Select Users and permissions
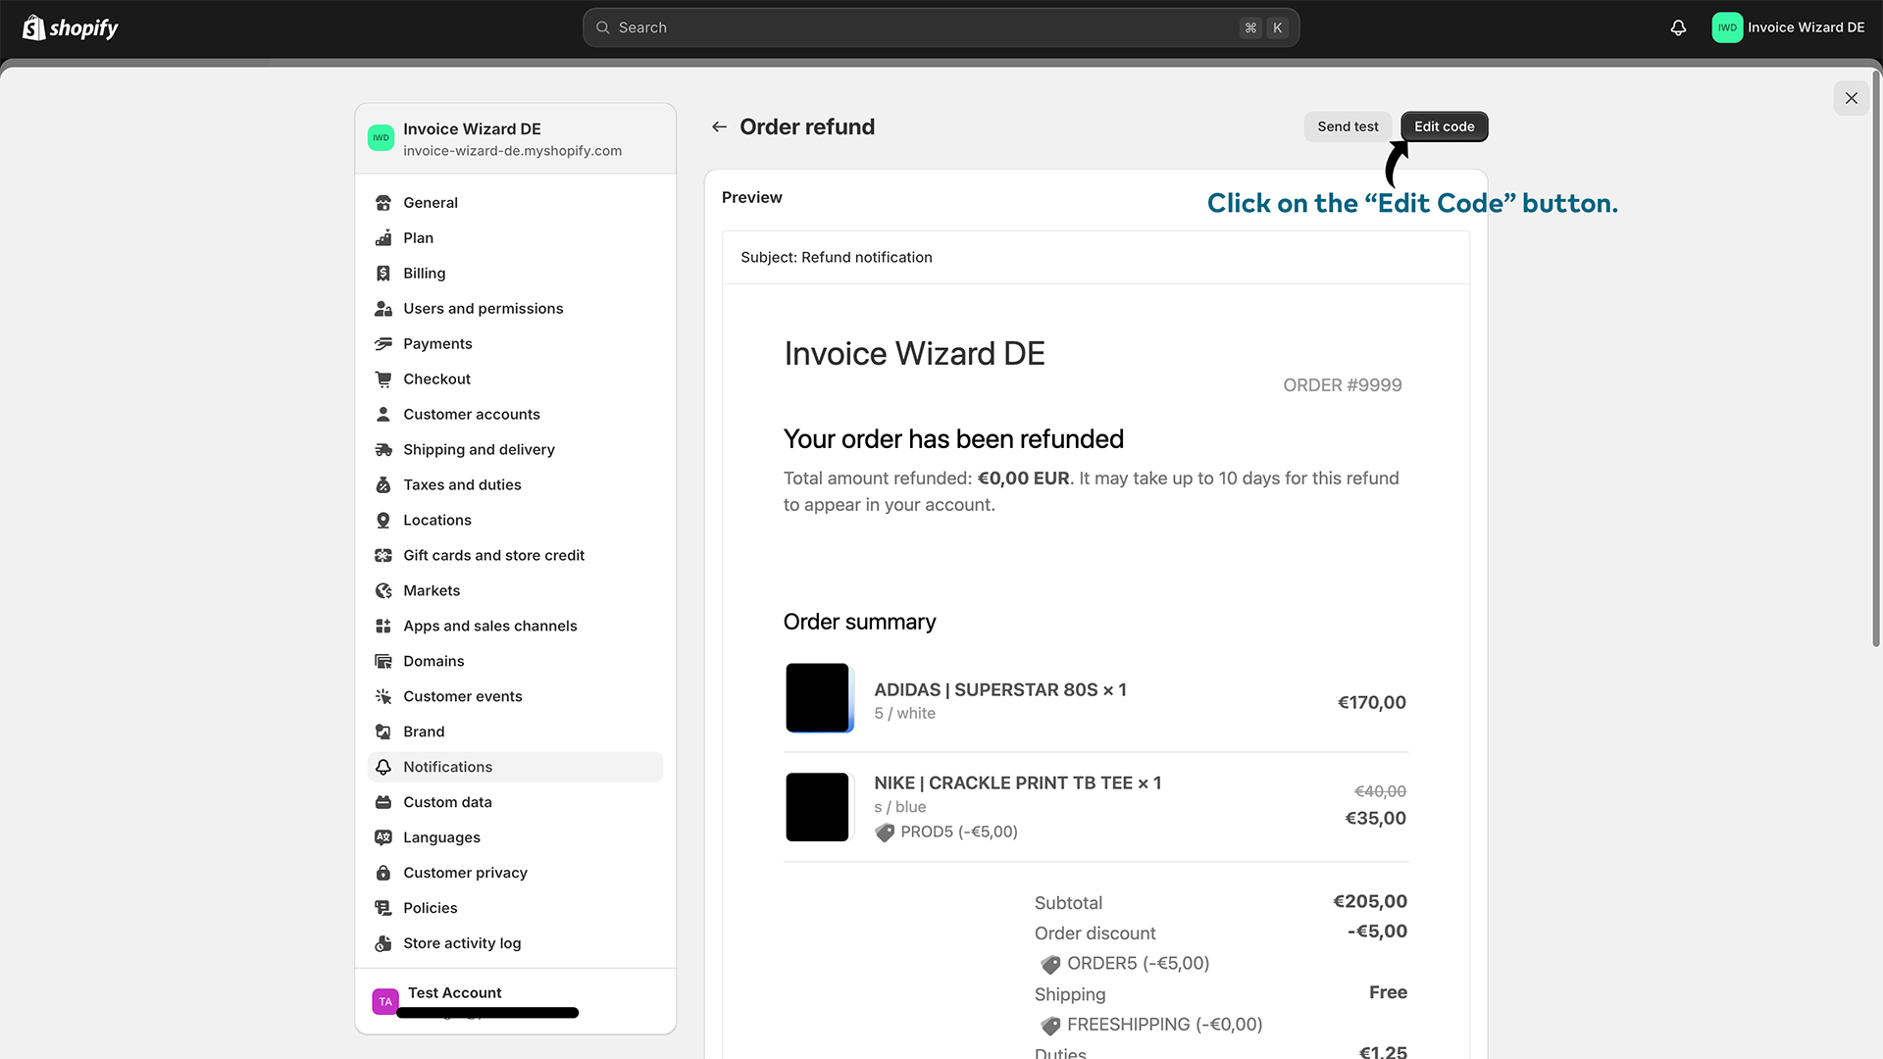The image size is (1883, 1059). click(x=515, y=309)
